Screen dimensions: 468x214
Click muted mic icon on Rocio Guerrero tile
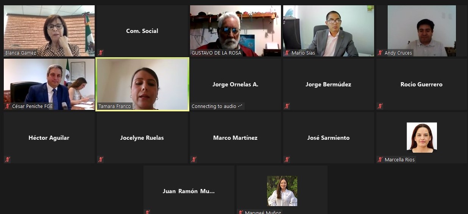pos(380,106)
